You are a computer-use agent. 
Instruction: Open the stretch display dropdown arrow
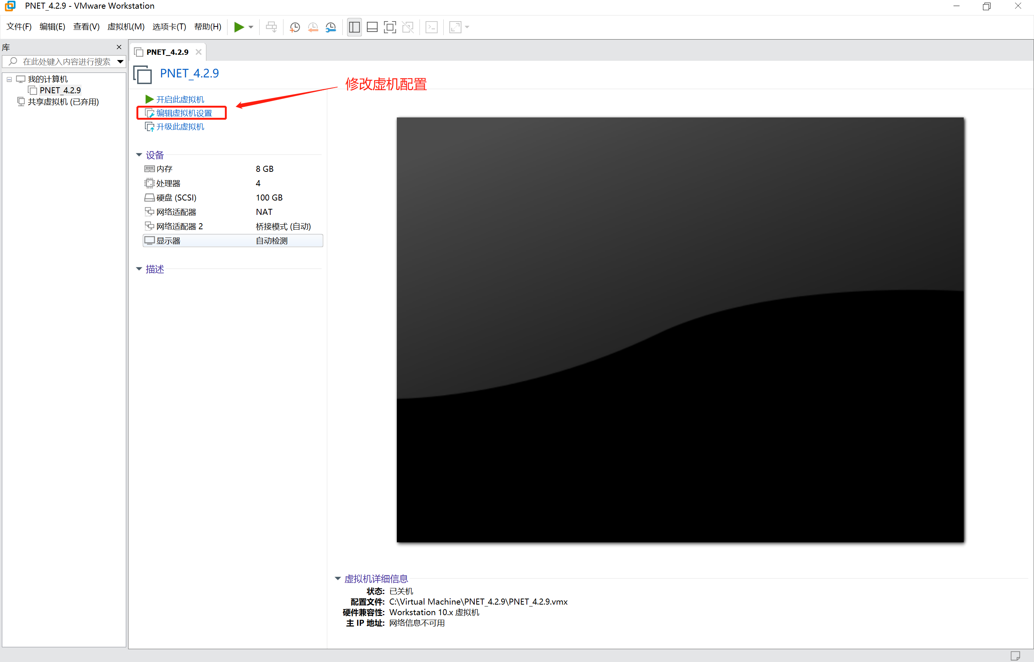(467, 27)
